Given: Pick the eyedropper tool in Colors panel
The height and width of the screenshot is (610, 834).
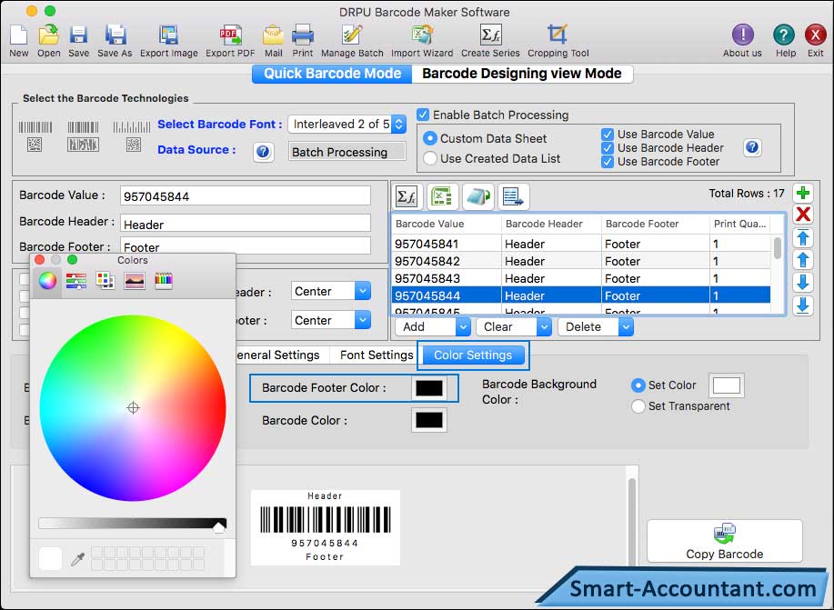Looking at the screenshot, I should pos(78,559).
